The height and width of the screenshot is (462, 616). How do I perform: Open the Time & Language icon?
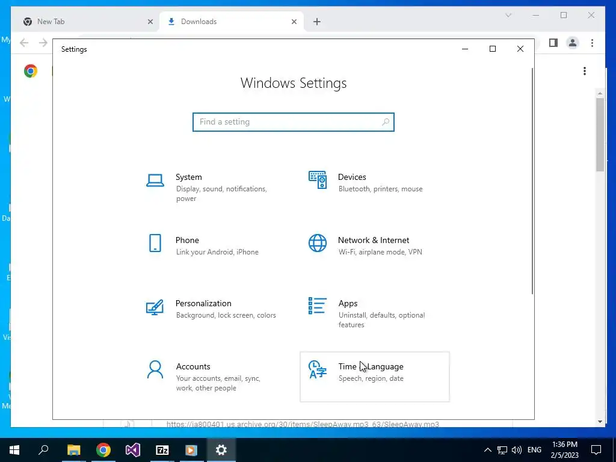[x=318, y=369]
